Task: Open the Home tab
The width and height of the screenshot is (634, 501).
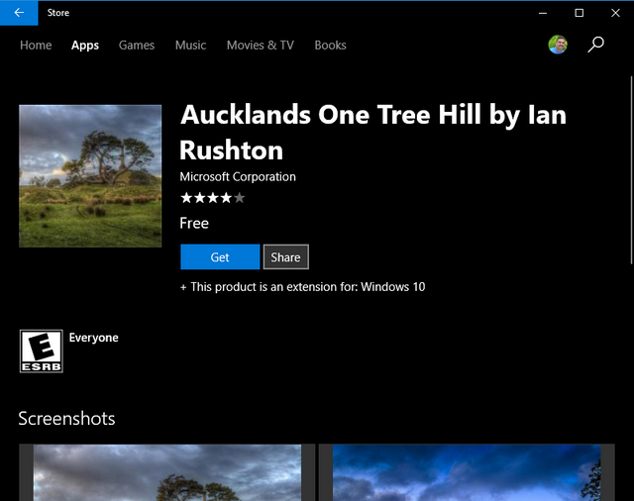Action: click(x=36, y=46)
